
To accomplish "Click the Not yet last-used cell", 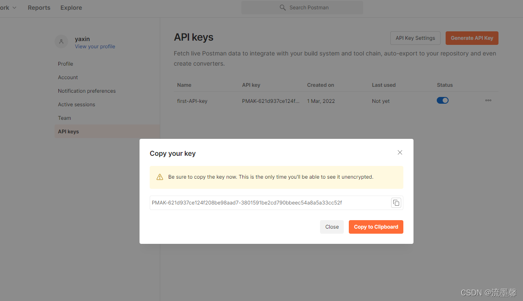I will click(x=381, y=101).
